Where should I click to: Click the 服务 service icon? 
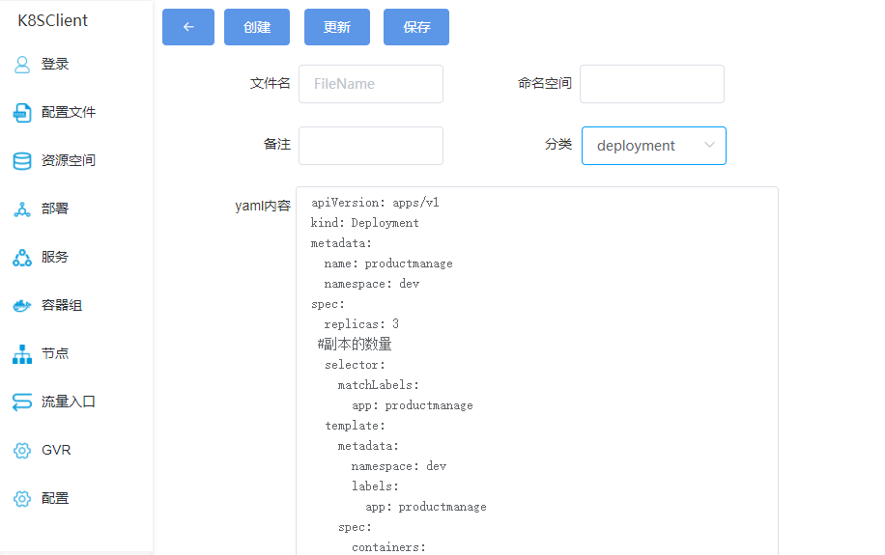click(22, 258)
